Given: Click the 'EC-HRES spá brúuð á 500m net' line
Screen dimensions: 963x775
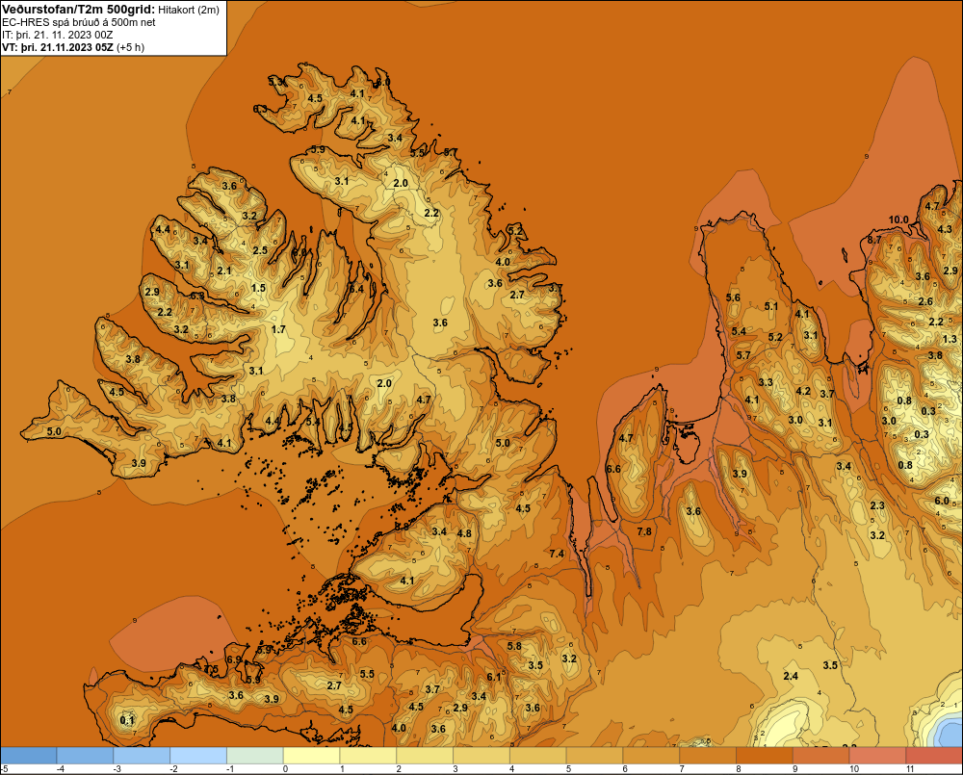Looking at the screenshot, I should (x=78, y=22).
